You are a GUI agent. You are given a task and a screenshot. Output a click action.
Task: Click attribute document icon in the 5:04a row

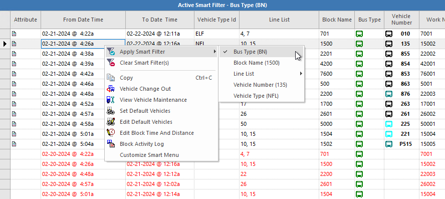14,144
